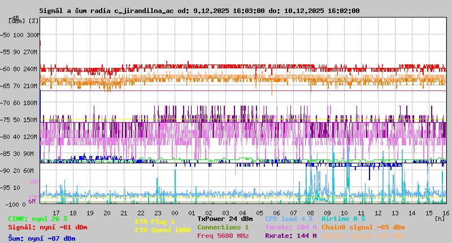Click the red Signál -61 dBm legend label
Viewport: 452px width, 243px height.
[47, 227]
